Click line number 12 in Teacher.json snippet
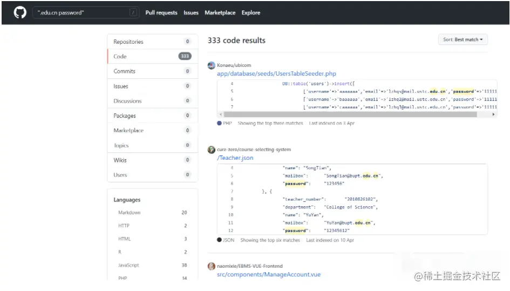 click(230, 231)
